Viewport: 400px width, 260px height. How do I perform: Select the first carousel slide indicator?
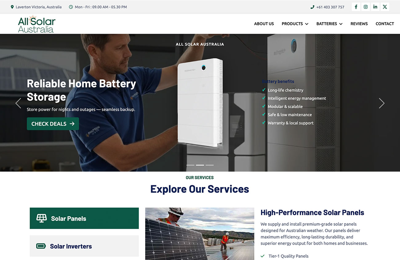tap(190, 165)
